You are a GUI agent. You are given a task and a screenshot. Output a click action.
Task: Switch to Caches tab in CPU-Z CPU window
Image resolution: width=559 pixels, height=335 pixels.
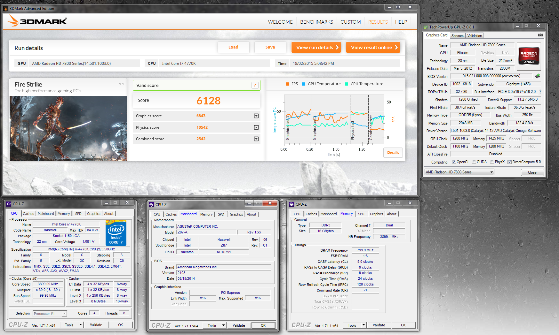click(28, 214)
